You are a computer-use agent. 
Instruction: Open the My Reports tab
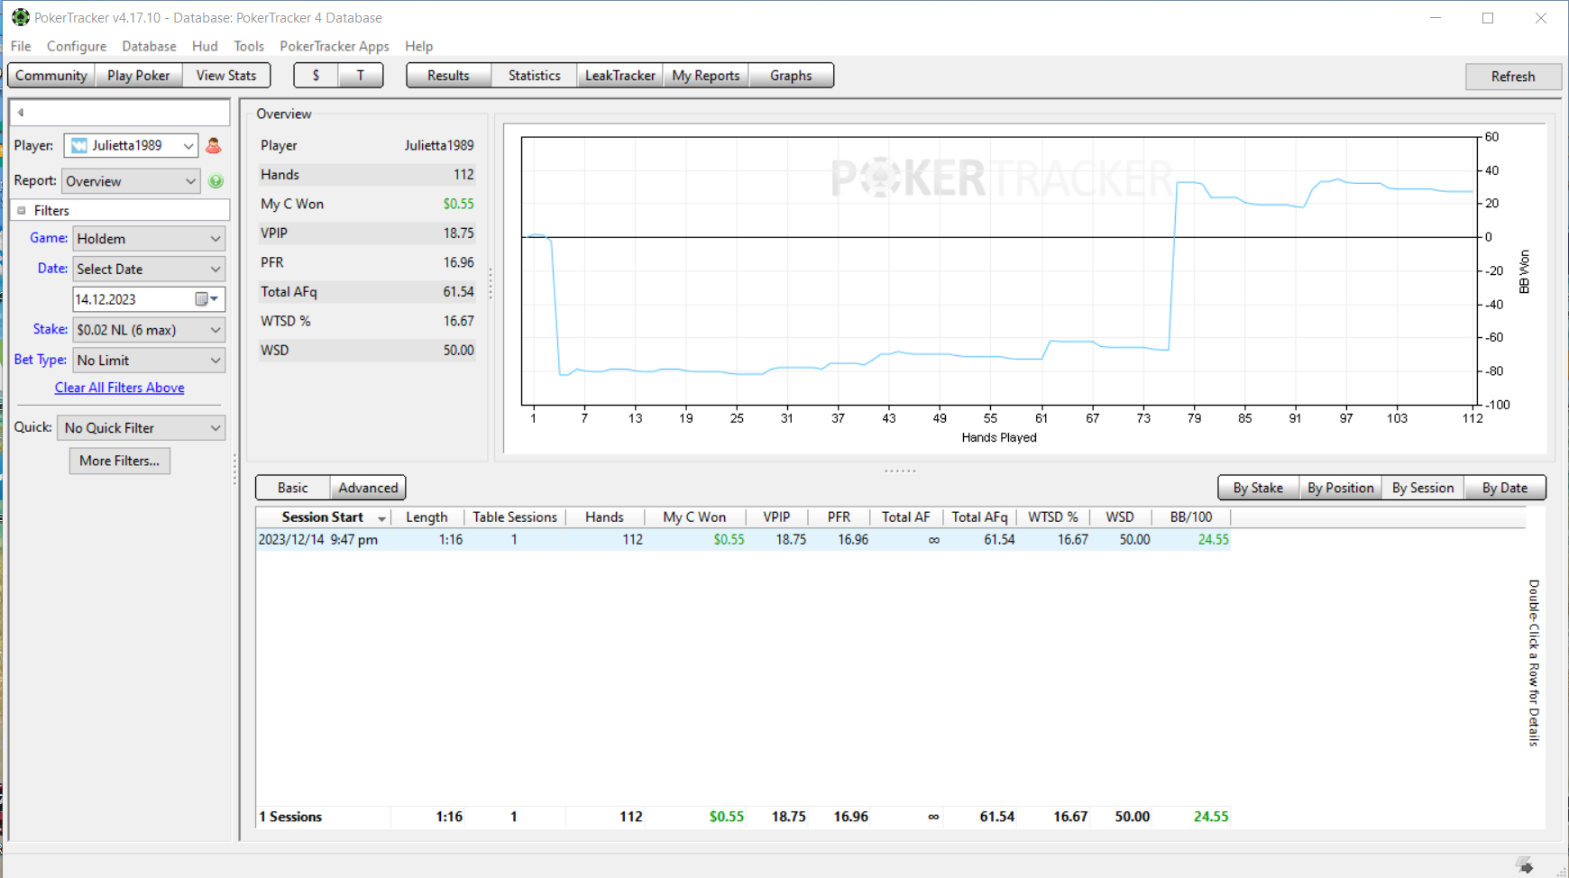point(706,76)
